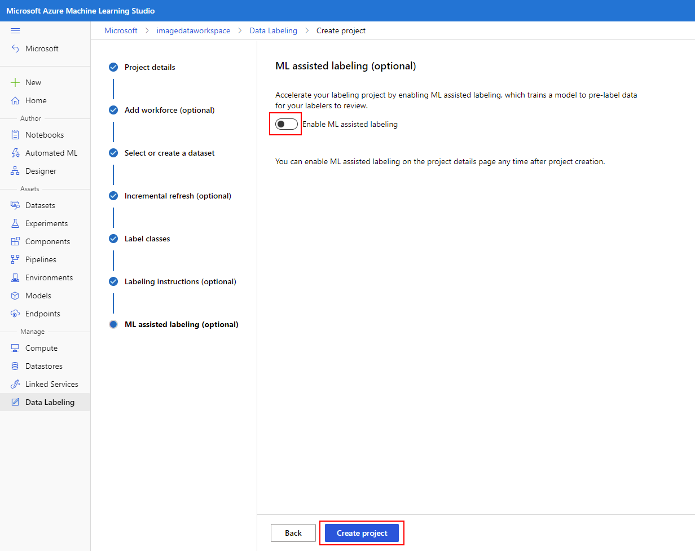695x551 pixels.
Task: Click the Automated ML icon
Action: [x=15, y=153]
